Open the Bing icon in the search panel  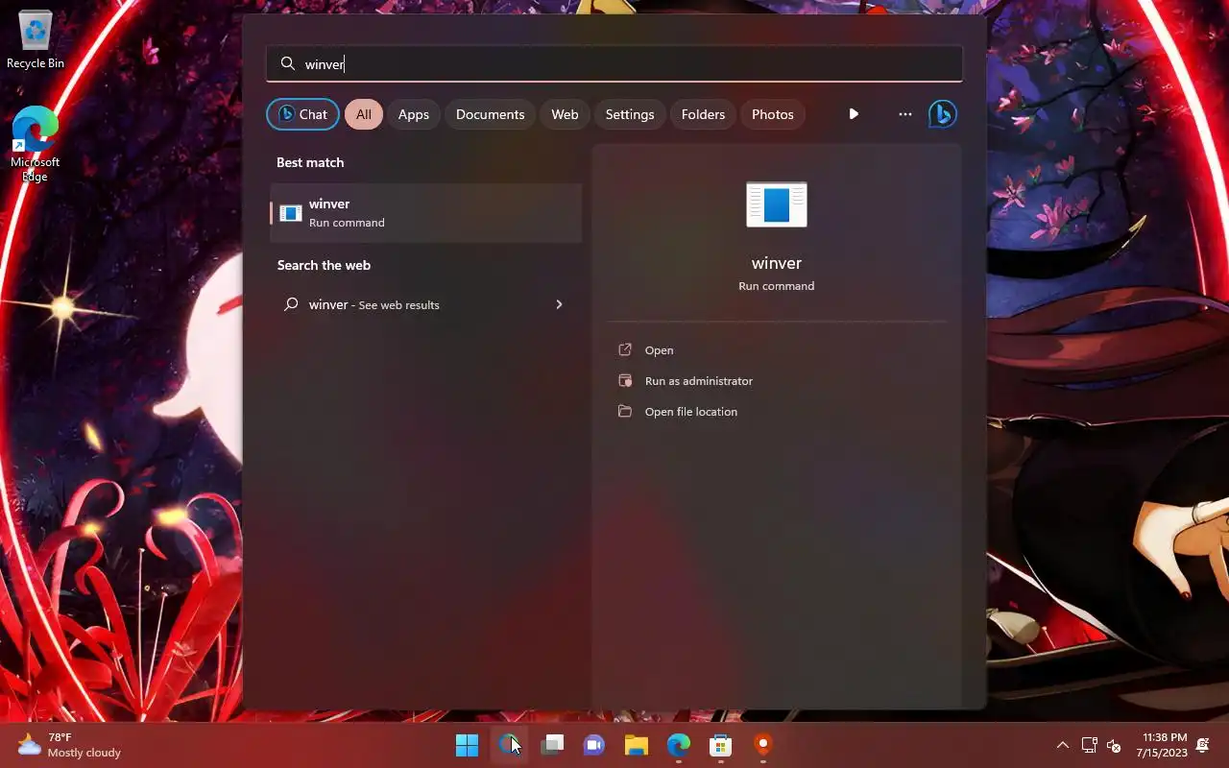(x=943, y=114)
